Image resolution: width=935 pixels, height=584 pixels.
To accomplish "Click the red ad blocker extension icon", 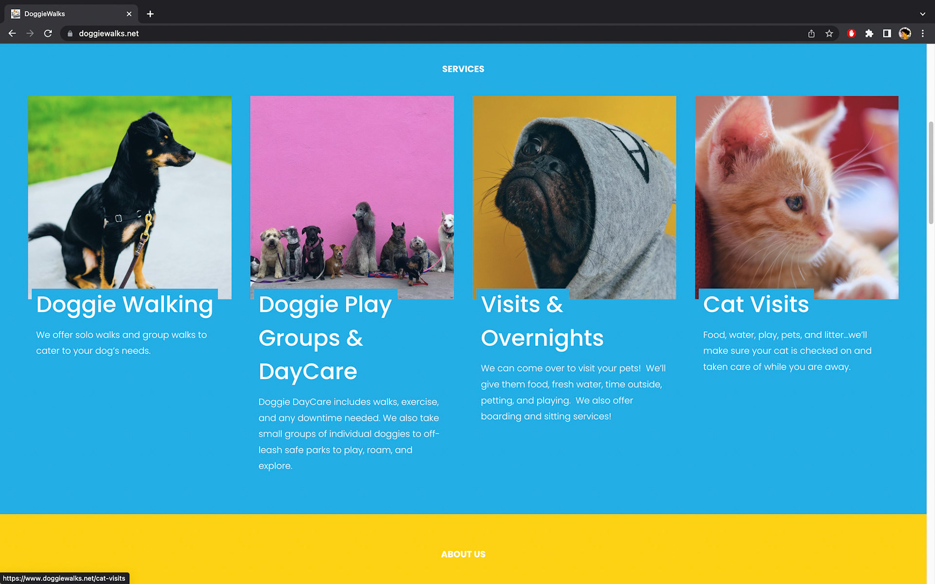I will tap(851, 34).
